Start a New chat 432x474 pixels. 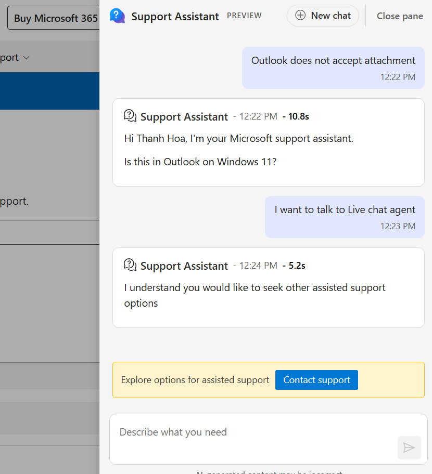tap(323, 16)
